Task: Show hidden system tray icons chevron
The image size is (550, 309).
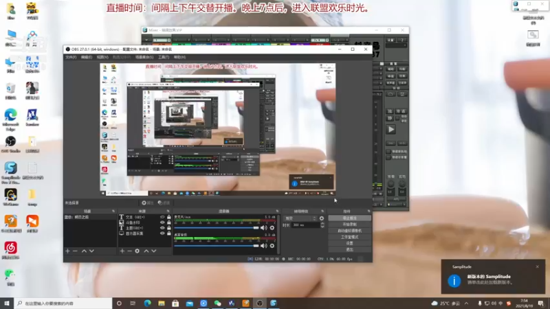Action: [x=467, y=303]
